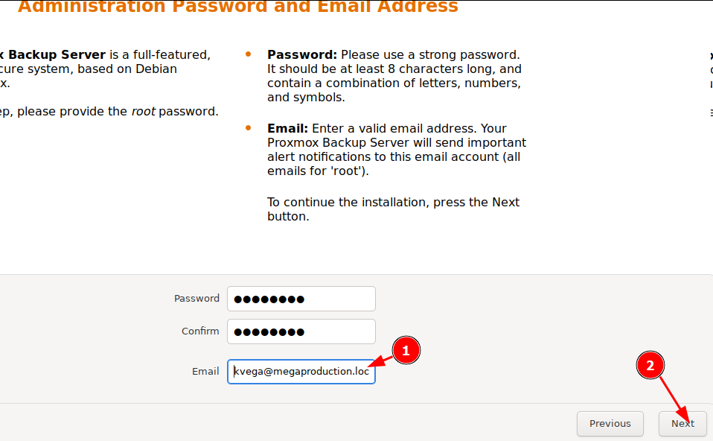713x441 pixels.
Task: Click the "To continue the installation" paragraph
Action: pos(393,209)
